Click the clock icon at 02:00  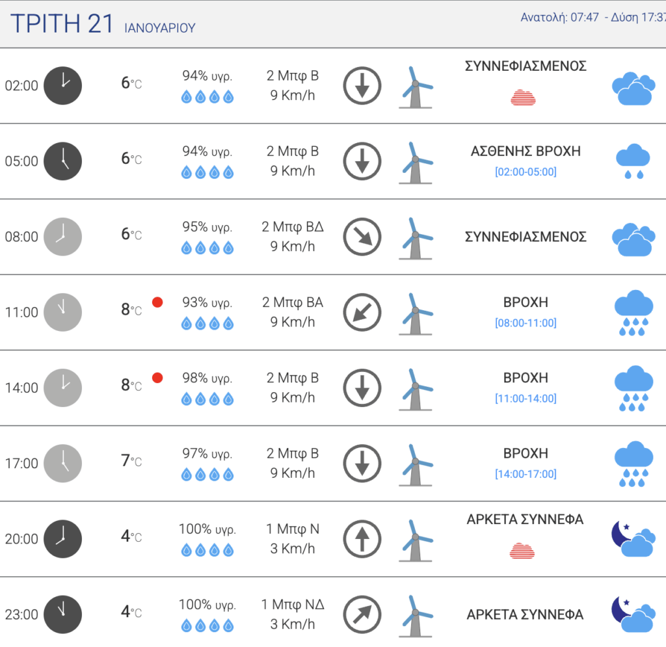pyautogui.click(x=63, y=86)
